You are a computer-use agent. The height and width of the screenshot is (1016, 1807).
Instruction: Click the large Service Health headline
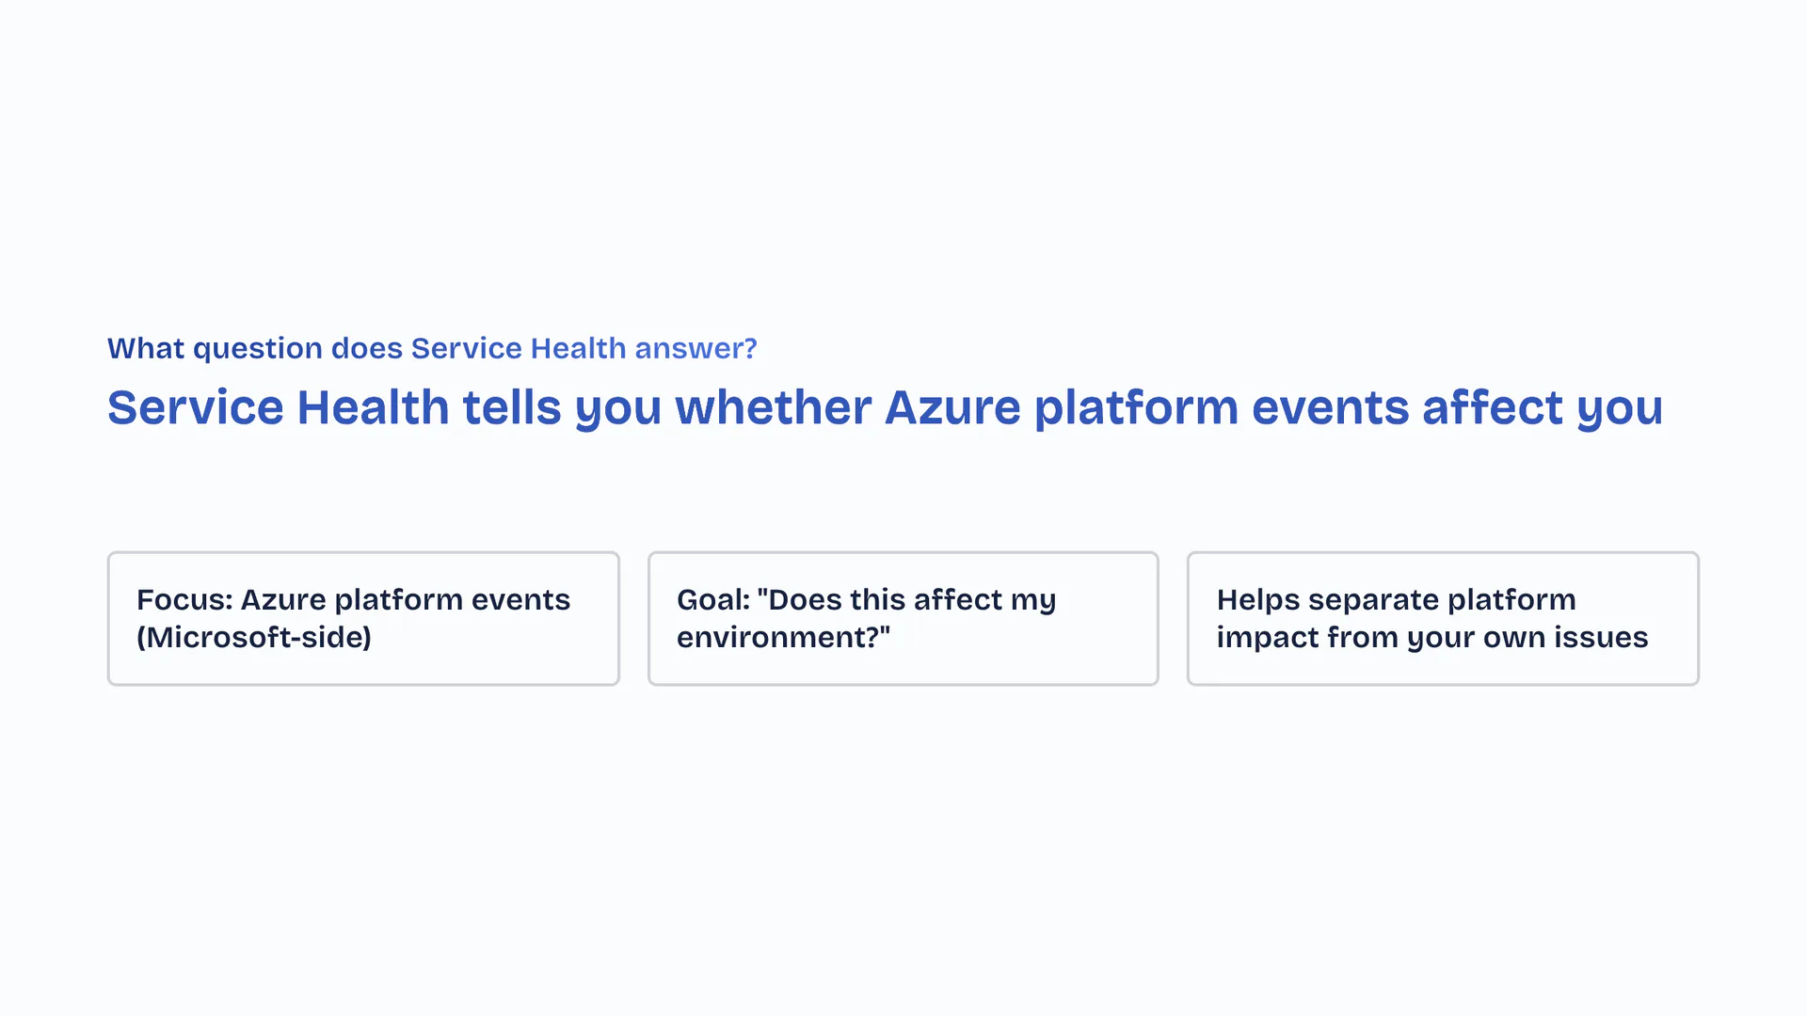(x=885, y=407)
